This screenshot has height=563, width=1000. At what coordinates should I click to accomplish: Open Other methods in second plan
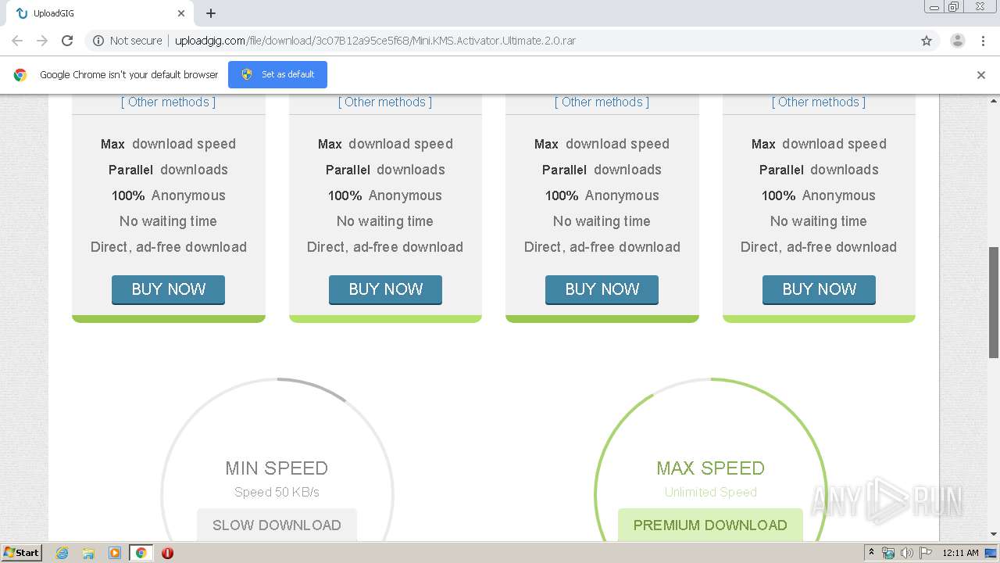pos(385,102)
